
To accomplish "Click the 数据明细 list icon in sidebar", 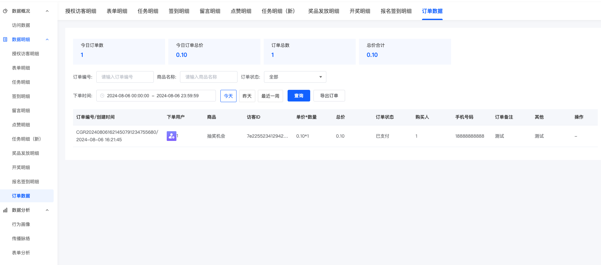I will point(5,39).
